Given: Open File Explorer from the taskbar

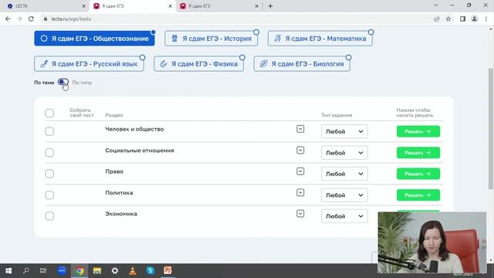Looking at the screenshot, I should click(97, 270).
